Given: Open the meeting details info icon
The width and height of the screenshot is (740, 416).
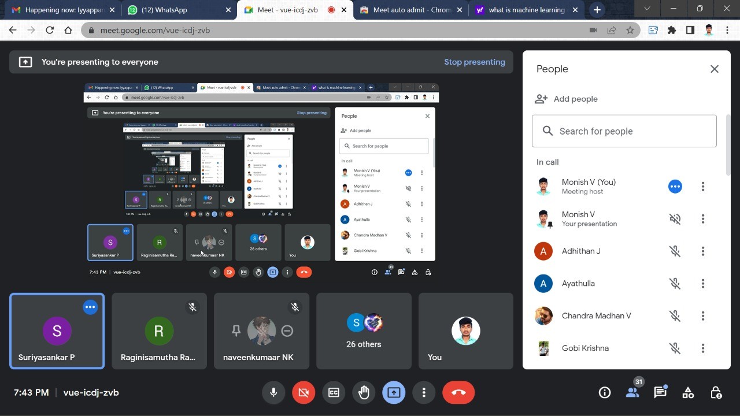Looking at the screenshot, I should [605, 392].
